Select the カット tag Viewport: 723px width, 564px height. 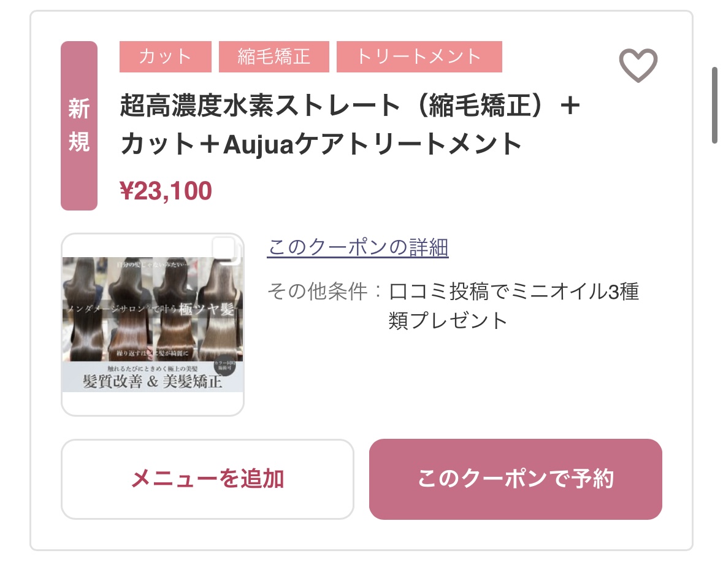coord(166,57)
